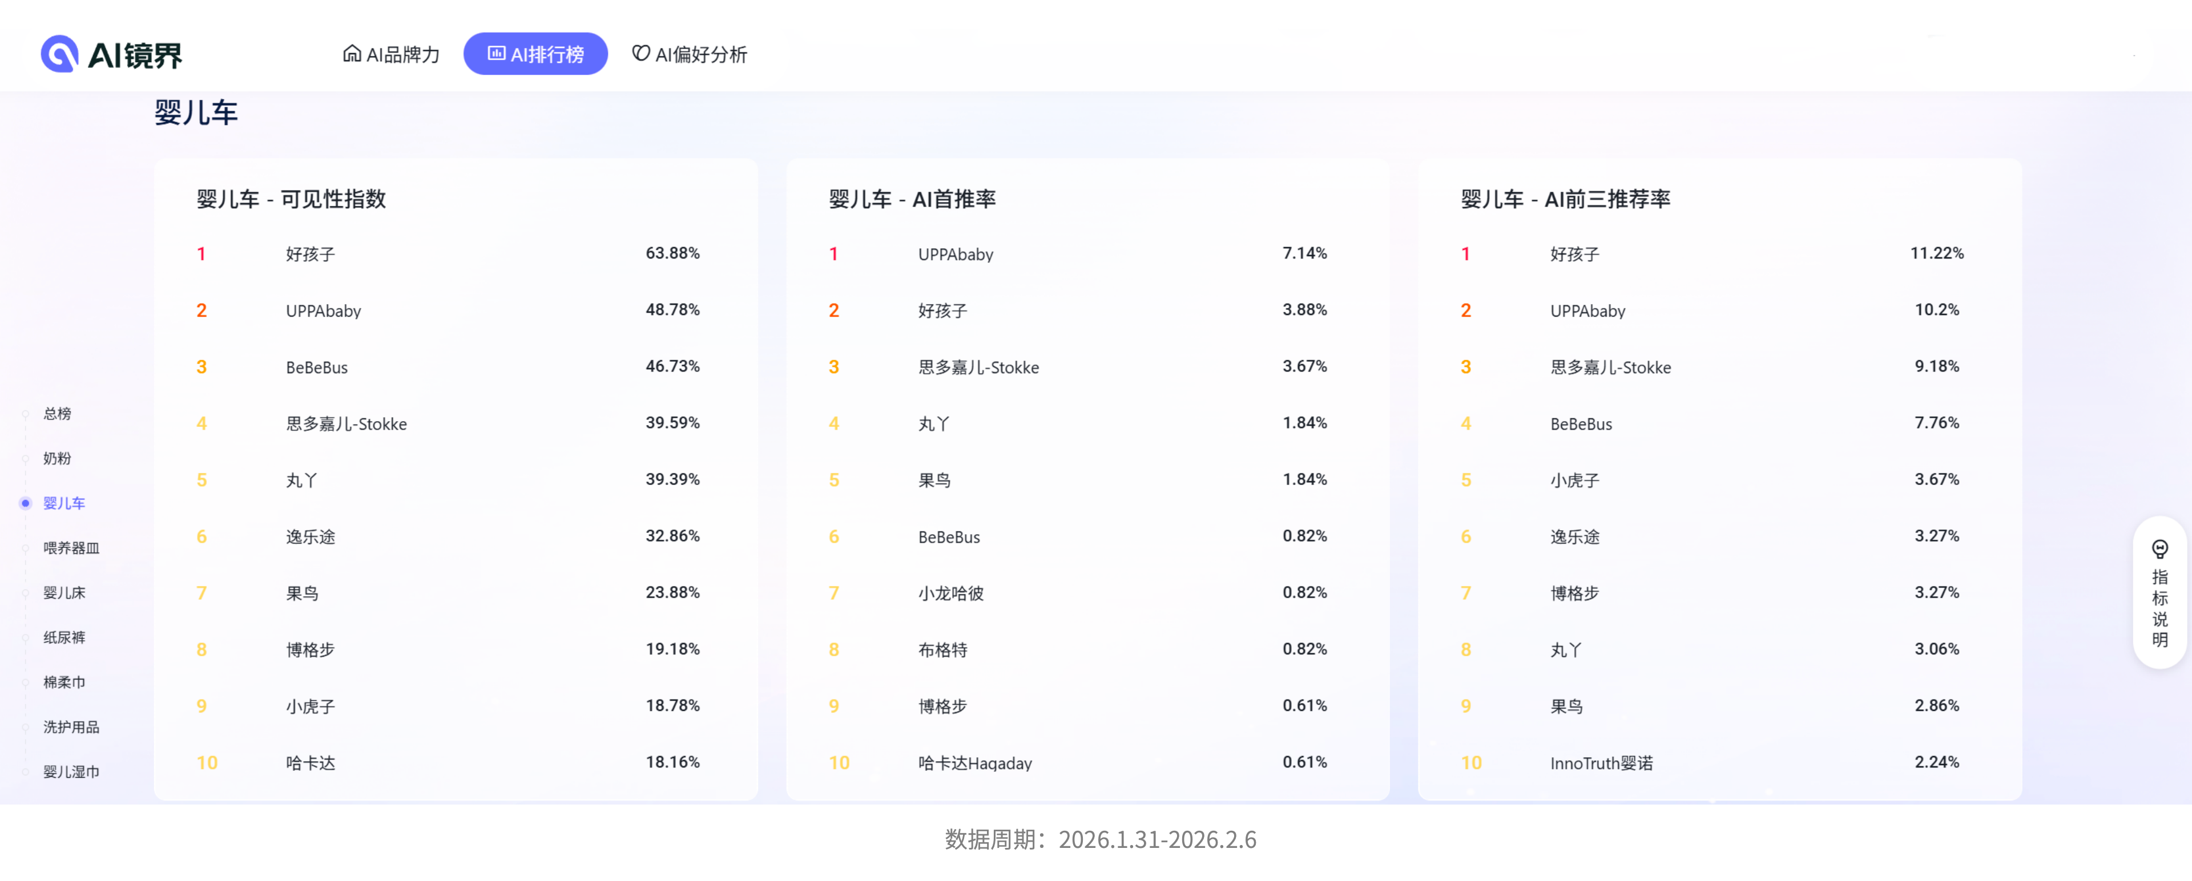Open the AI品牌力 tab
The width and height of the screenshot is (2192, 881).
(392, 54)
